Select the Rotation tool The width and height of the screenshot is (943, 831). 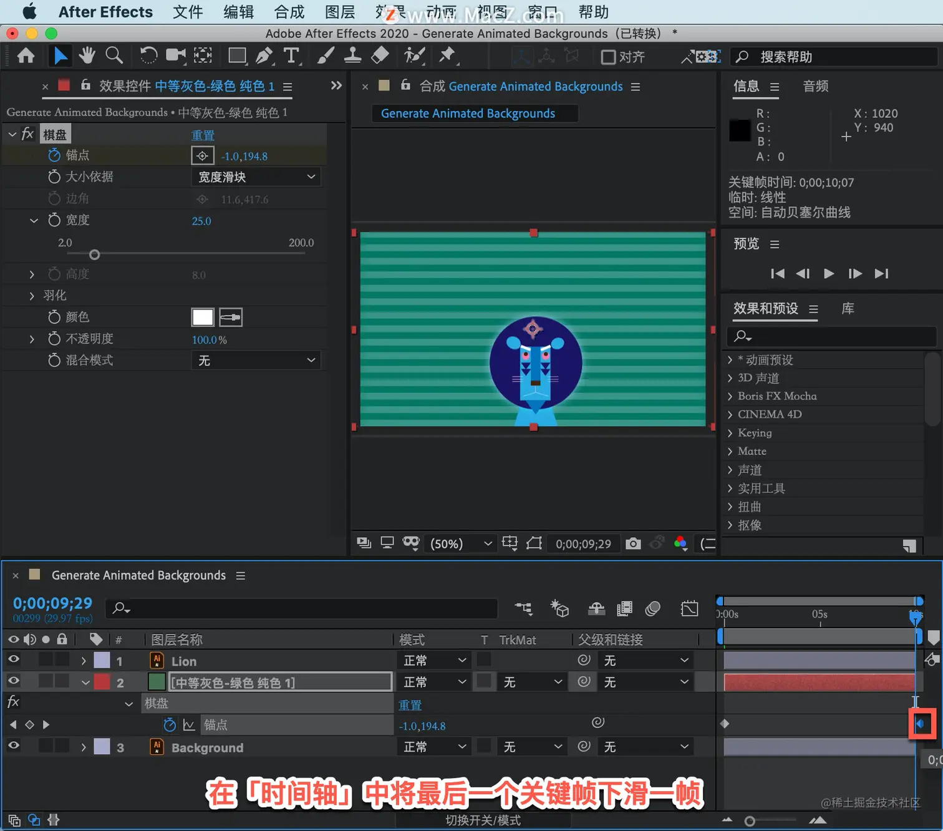click(148, 56)
